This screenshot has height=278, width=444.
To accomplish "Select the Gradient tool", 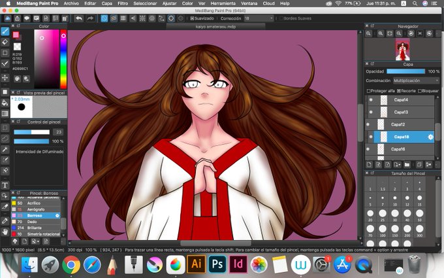I will (x=5, y=113).
